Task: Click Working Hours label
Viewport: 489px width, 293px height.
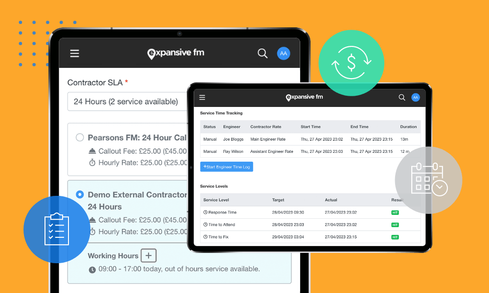Action: [113, 255]
